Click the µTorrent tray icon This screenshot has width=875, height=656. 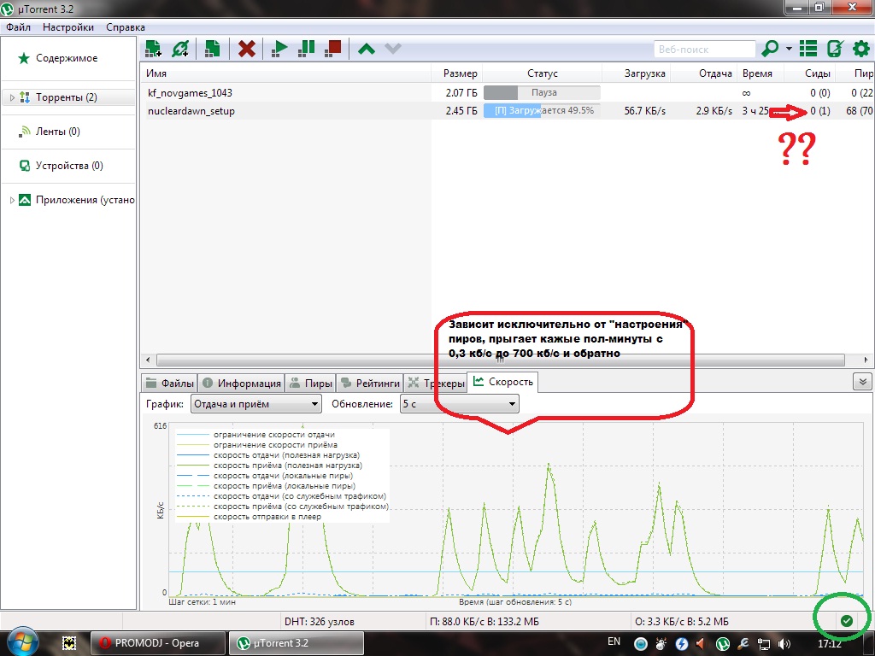coord(723,644)
